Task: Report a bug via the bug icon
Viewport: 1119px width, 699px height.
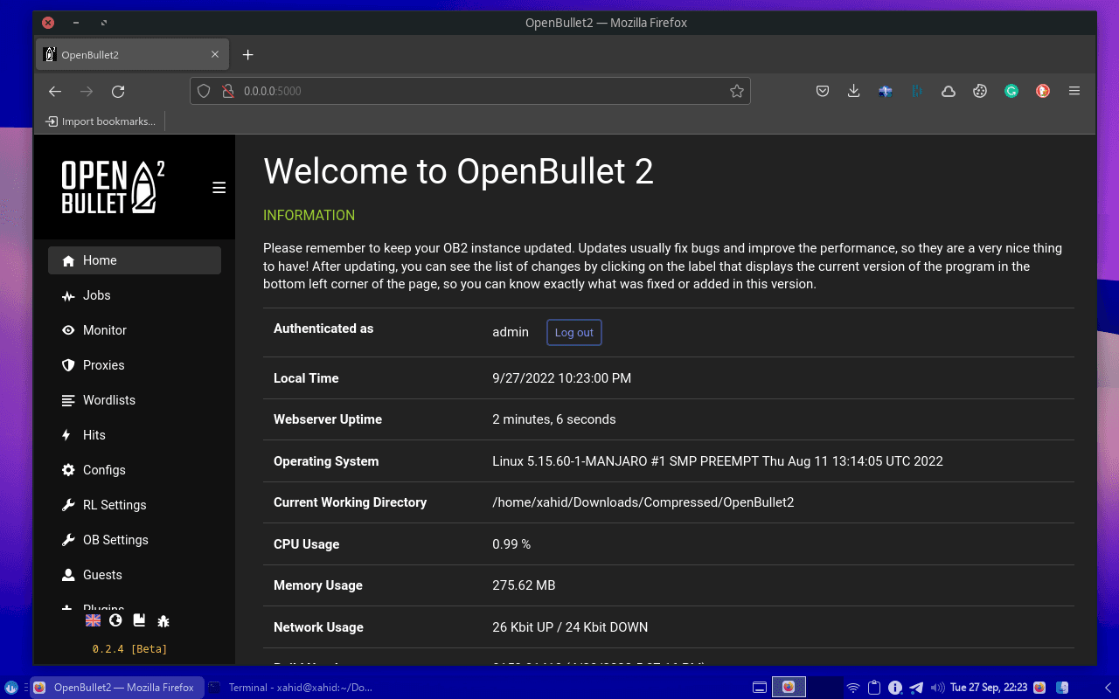Action: (x=163, y=620)
